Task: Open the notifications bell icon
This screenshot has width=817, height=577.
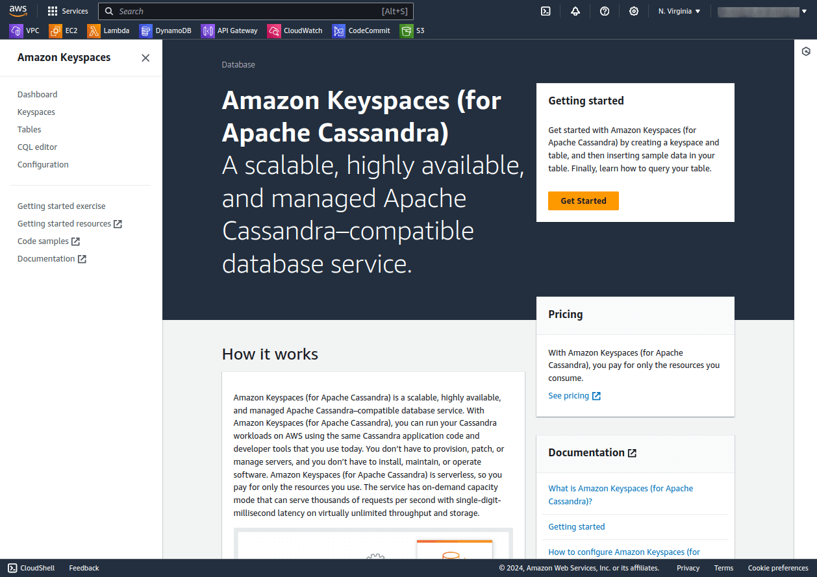Action: tap(575, 11)
